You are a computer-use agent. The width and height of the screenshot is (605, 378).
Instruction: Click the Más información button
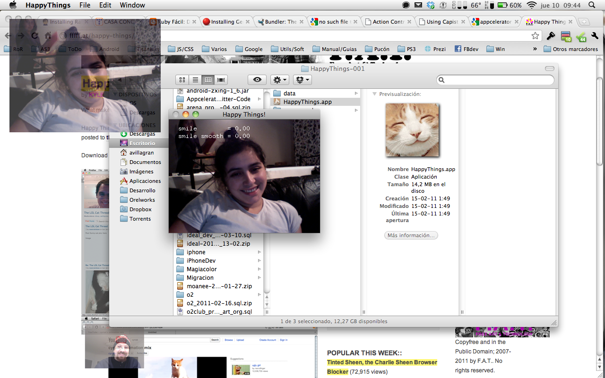pos(411,235)
